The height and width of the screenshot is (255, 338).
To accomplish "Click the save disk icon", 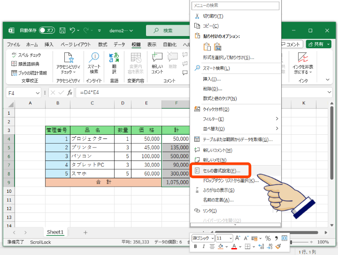I will click(x=62, y=30).
